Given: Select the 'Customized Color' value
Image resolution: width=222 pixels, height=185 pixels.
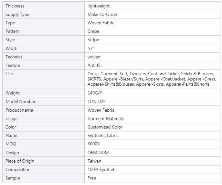Looking at the screenshot, I should click(105, 127).
